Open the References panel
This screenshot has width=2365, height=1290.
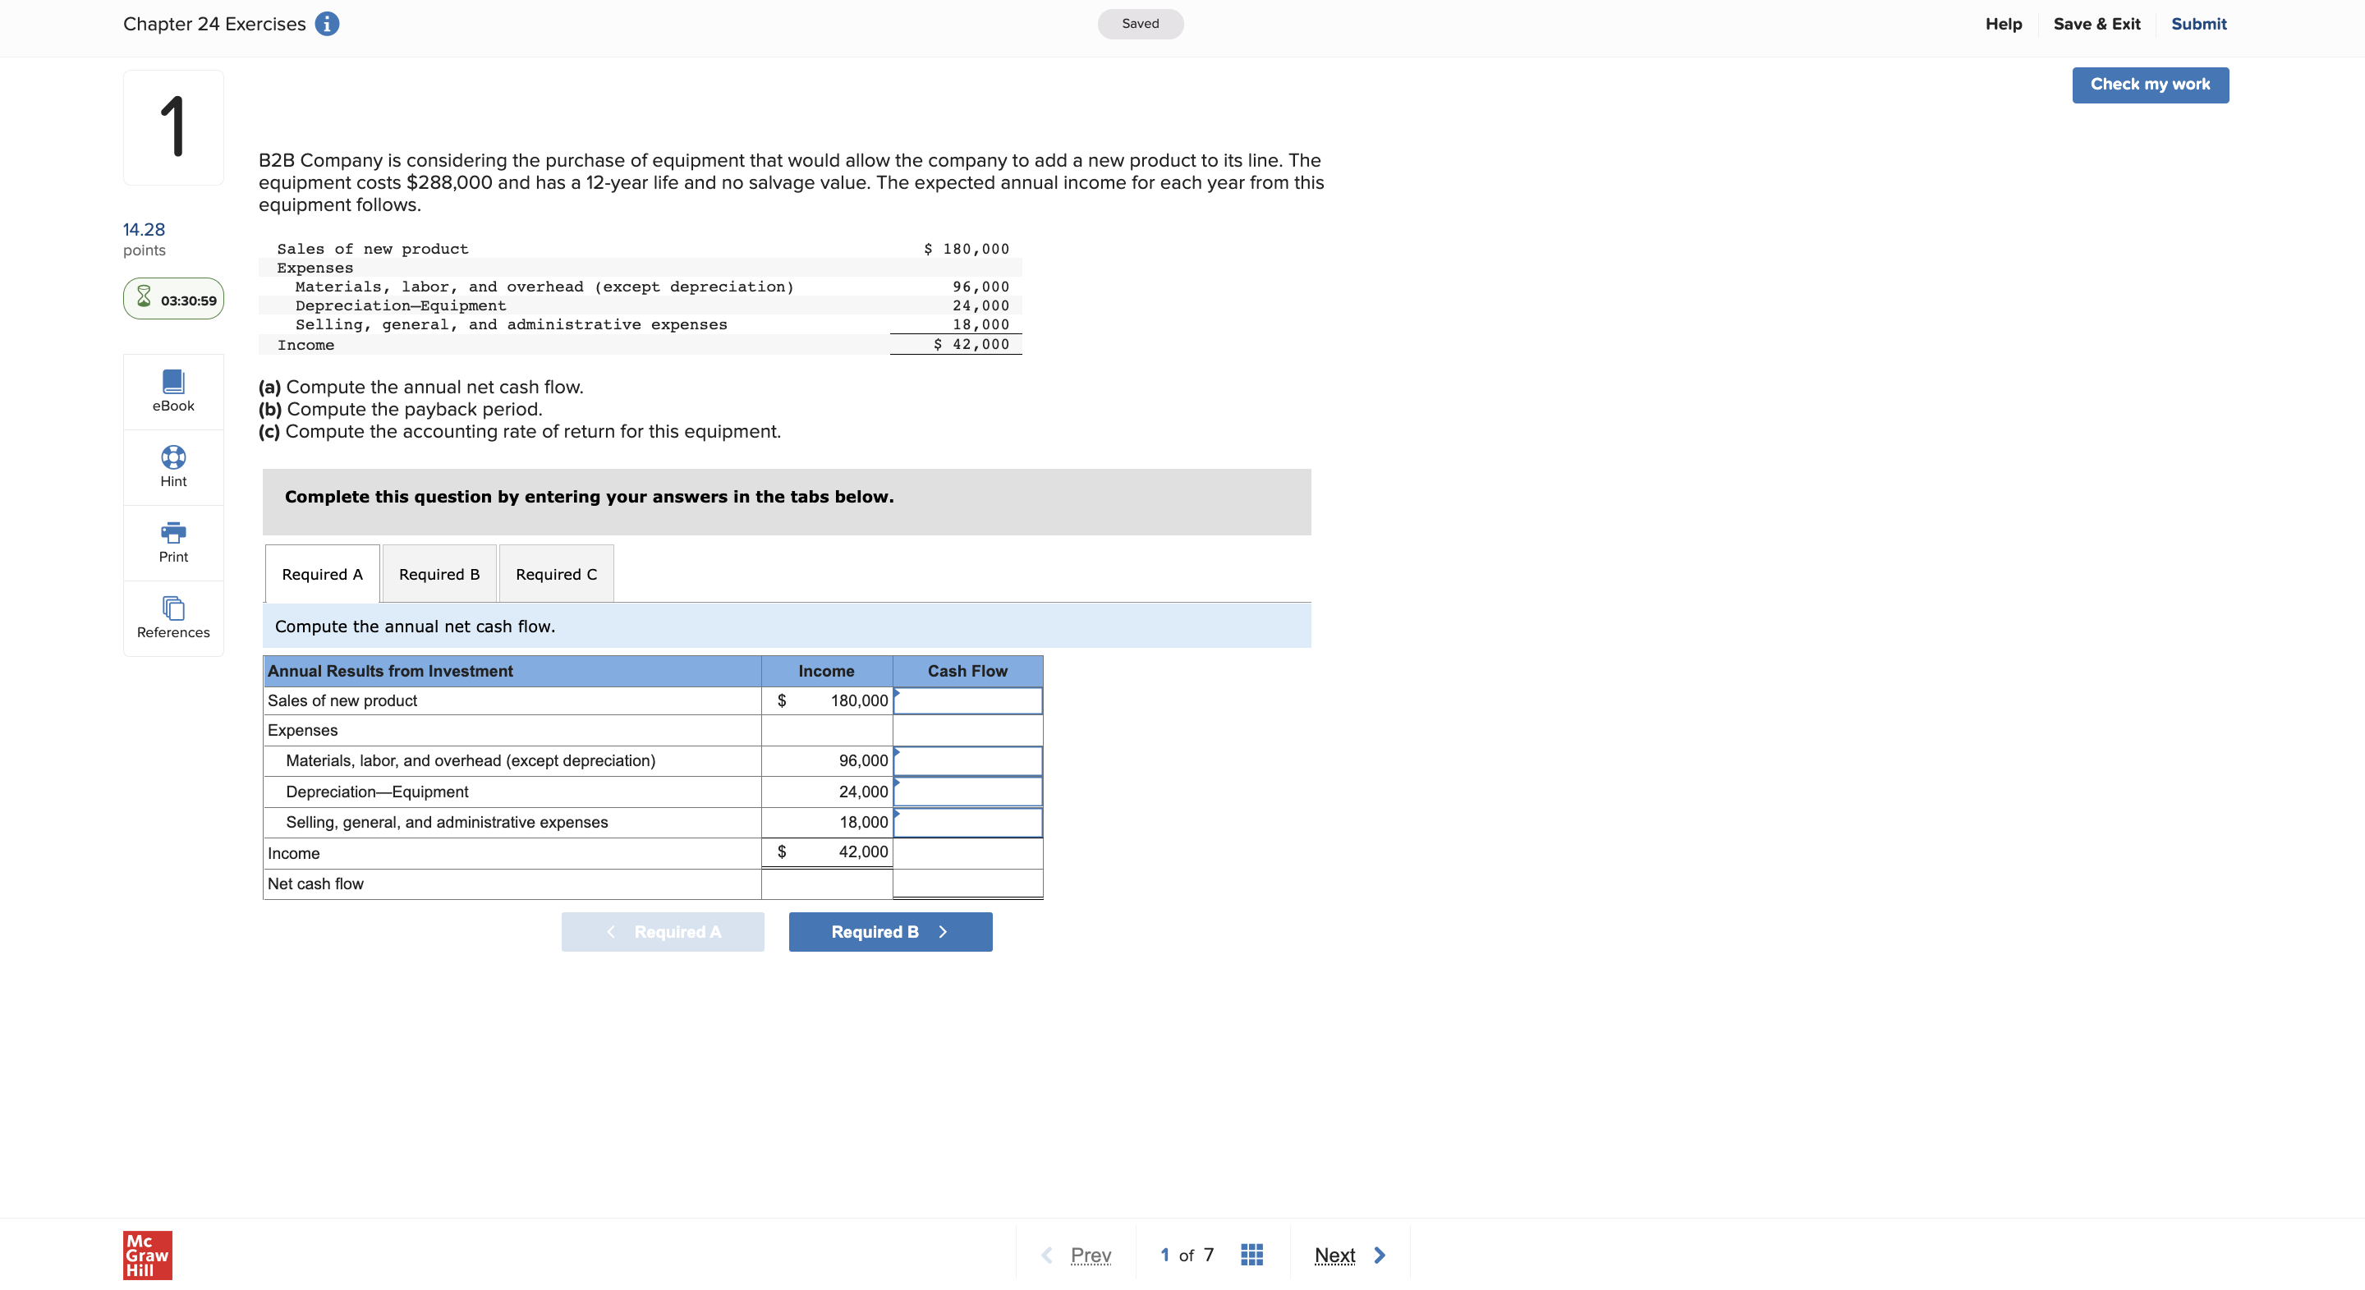[x=172, y=617]
